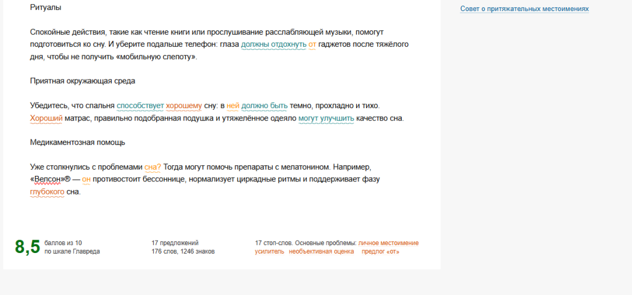632x295 pixels.
Task: Click '176 слов, 1246 знаков' statistic
Action: [183, 251]
